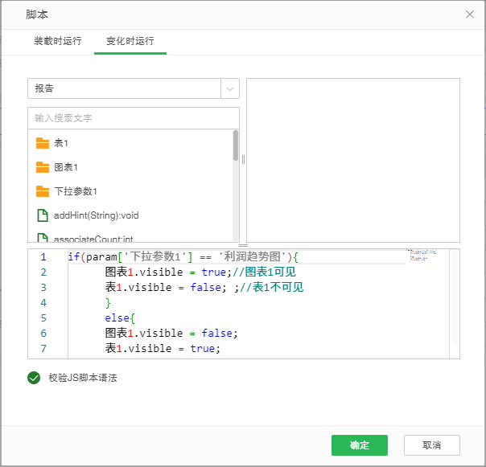Select the associateCount:int file icon
Screen dimensions: 486x467
click(43, 238)
